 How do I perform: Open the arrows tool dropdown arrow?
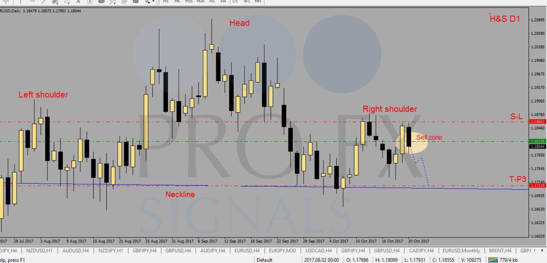coord(153,2)
